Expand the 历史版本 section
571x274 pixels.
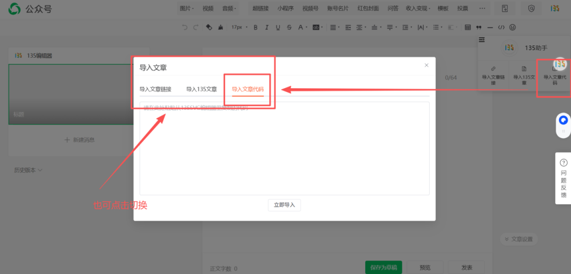pyautogui.click(x=28, y=170)
